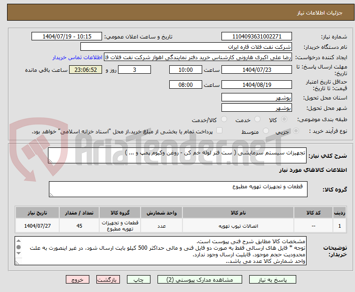
Task: Click the buyer notes scroll up arrow
Action: 19,241
